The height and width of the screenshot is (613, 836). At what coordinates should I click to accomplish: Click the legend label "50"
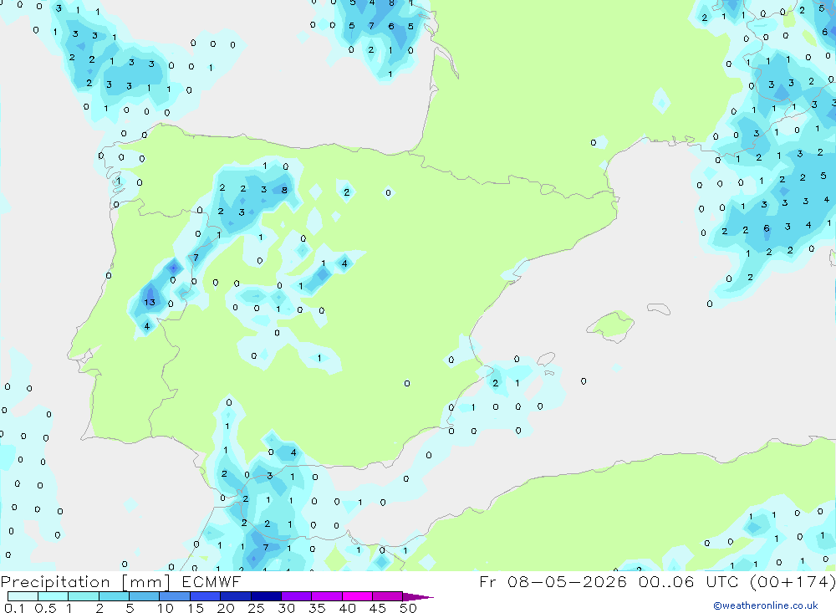[409, 608]
